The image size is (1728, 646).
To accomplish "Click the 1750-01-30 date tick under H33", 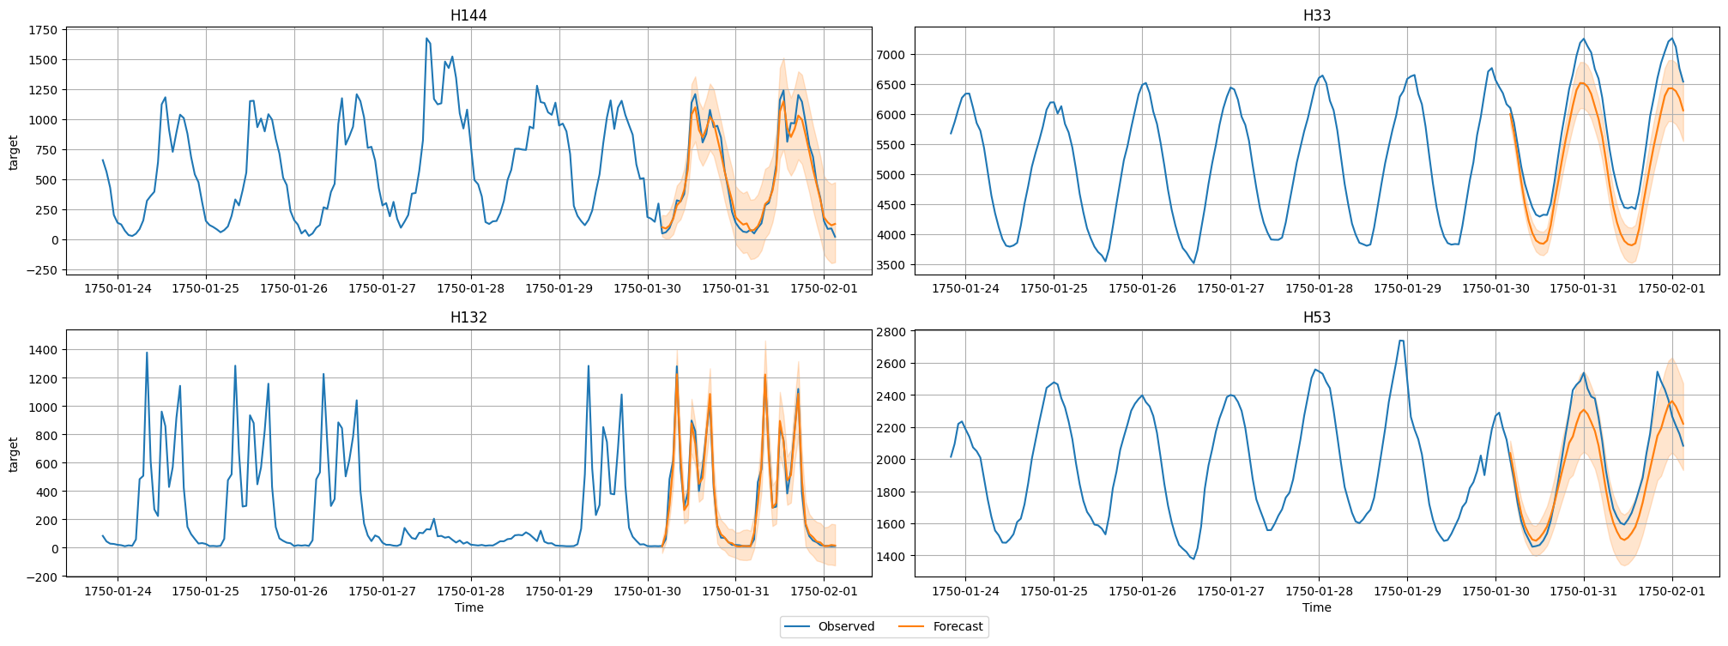I will coord(1495,288).
